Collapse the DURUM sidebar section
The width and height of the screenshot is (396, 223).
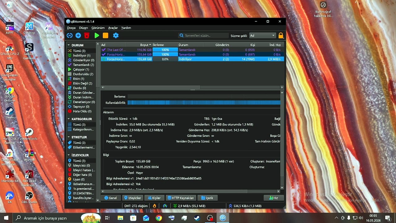[x=69, y=45]
